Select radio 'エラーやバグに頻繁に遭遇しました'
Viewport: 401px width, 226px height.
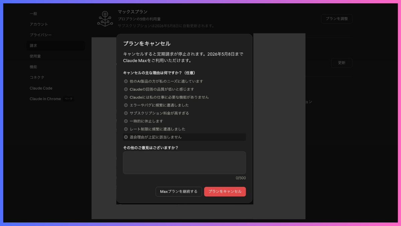click(x=126, y=105)
